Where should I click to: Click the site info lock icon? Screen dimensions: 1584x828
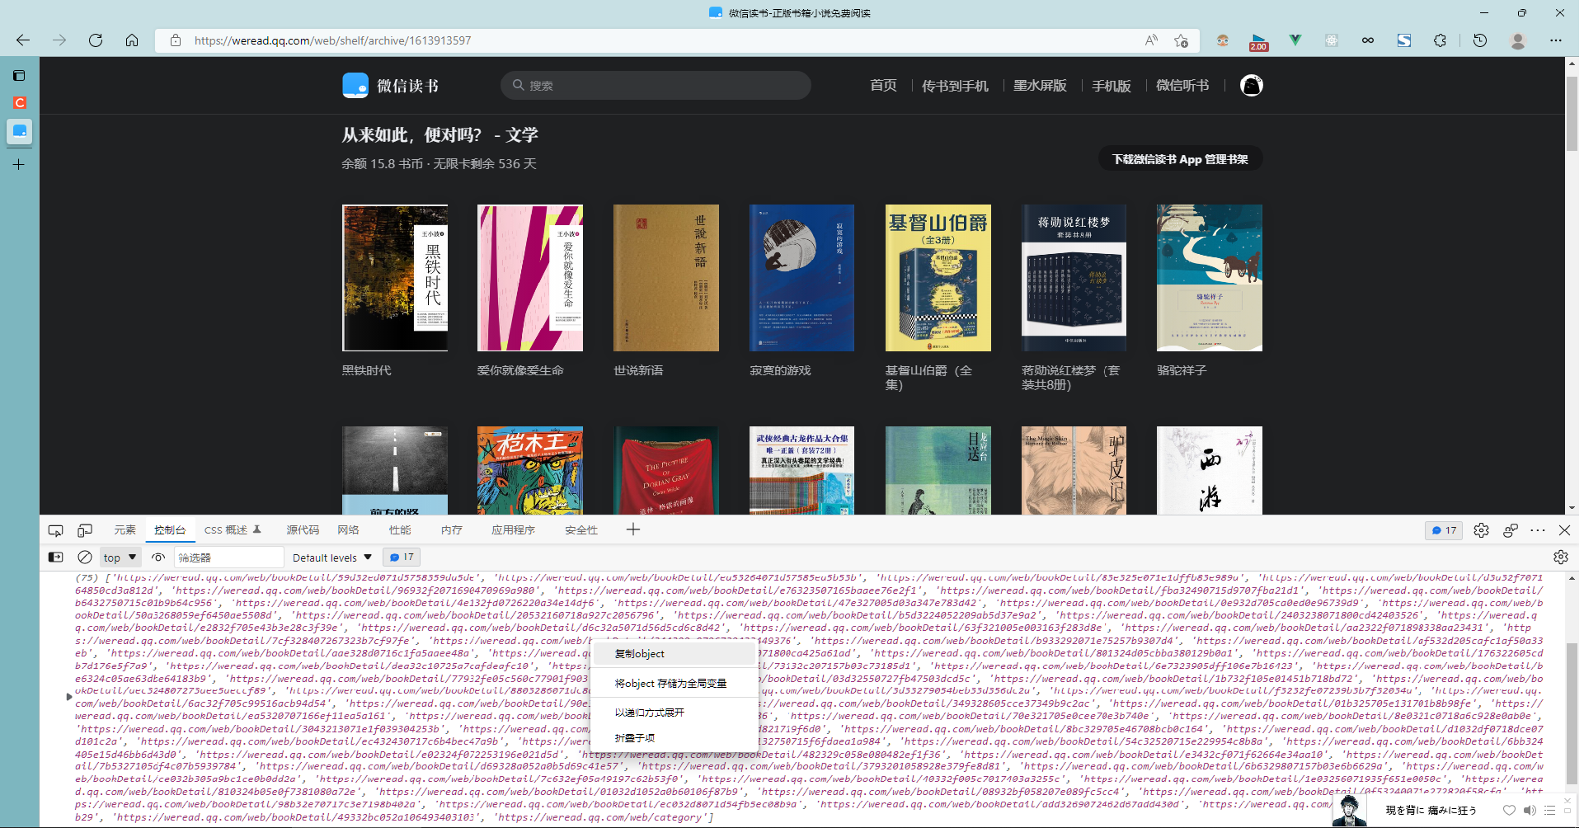pos(176,40)
